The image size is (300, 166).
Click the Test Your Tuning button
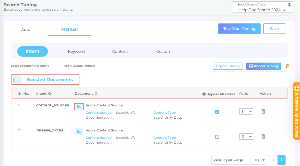point(239,29)
